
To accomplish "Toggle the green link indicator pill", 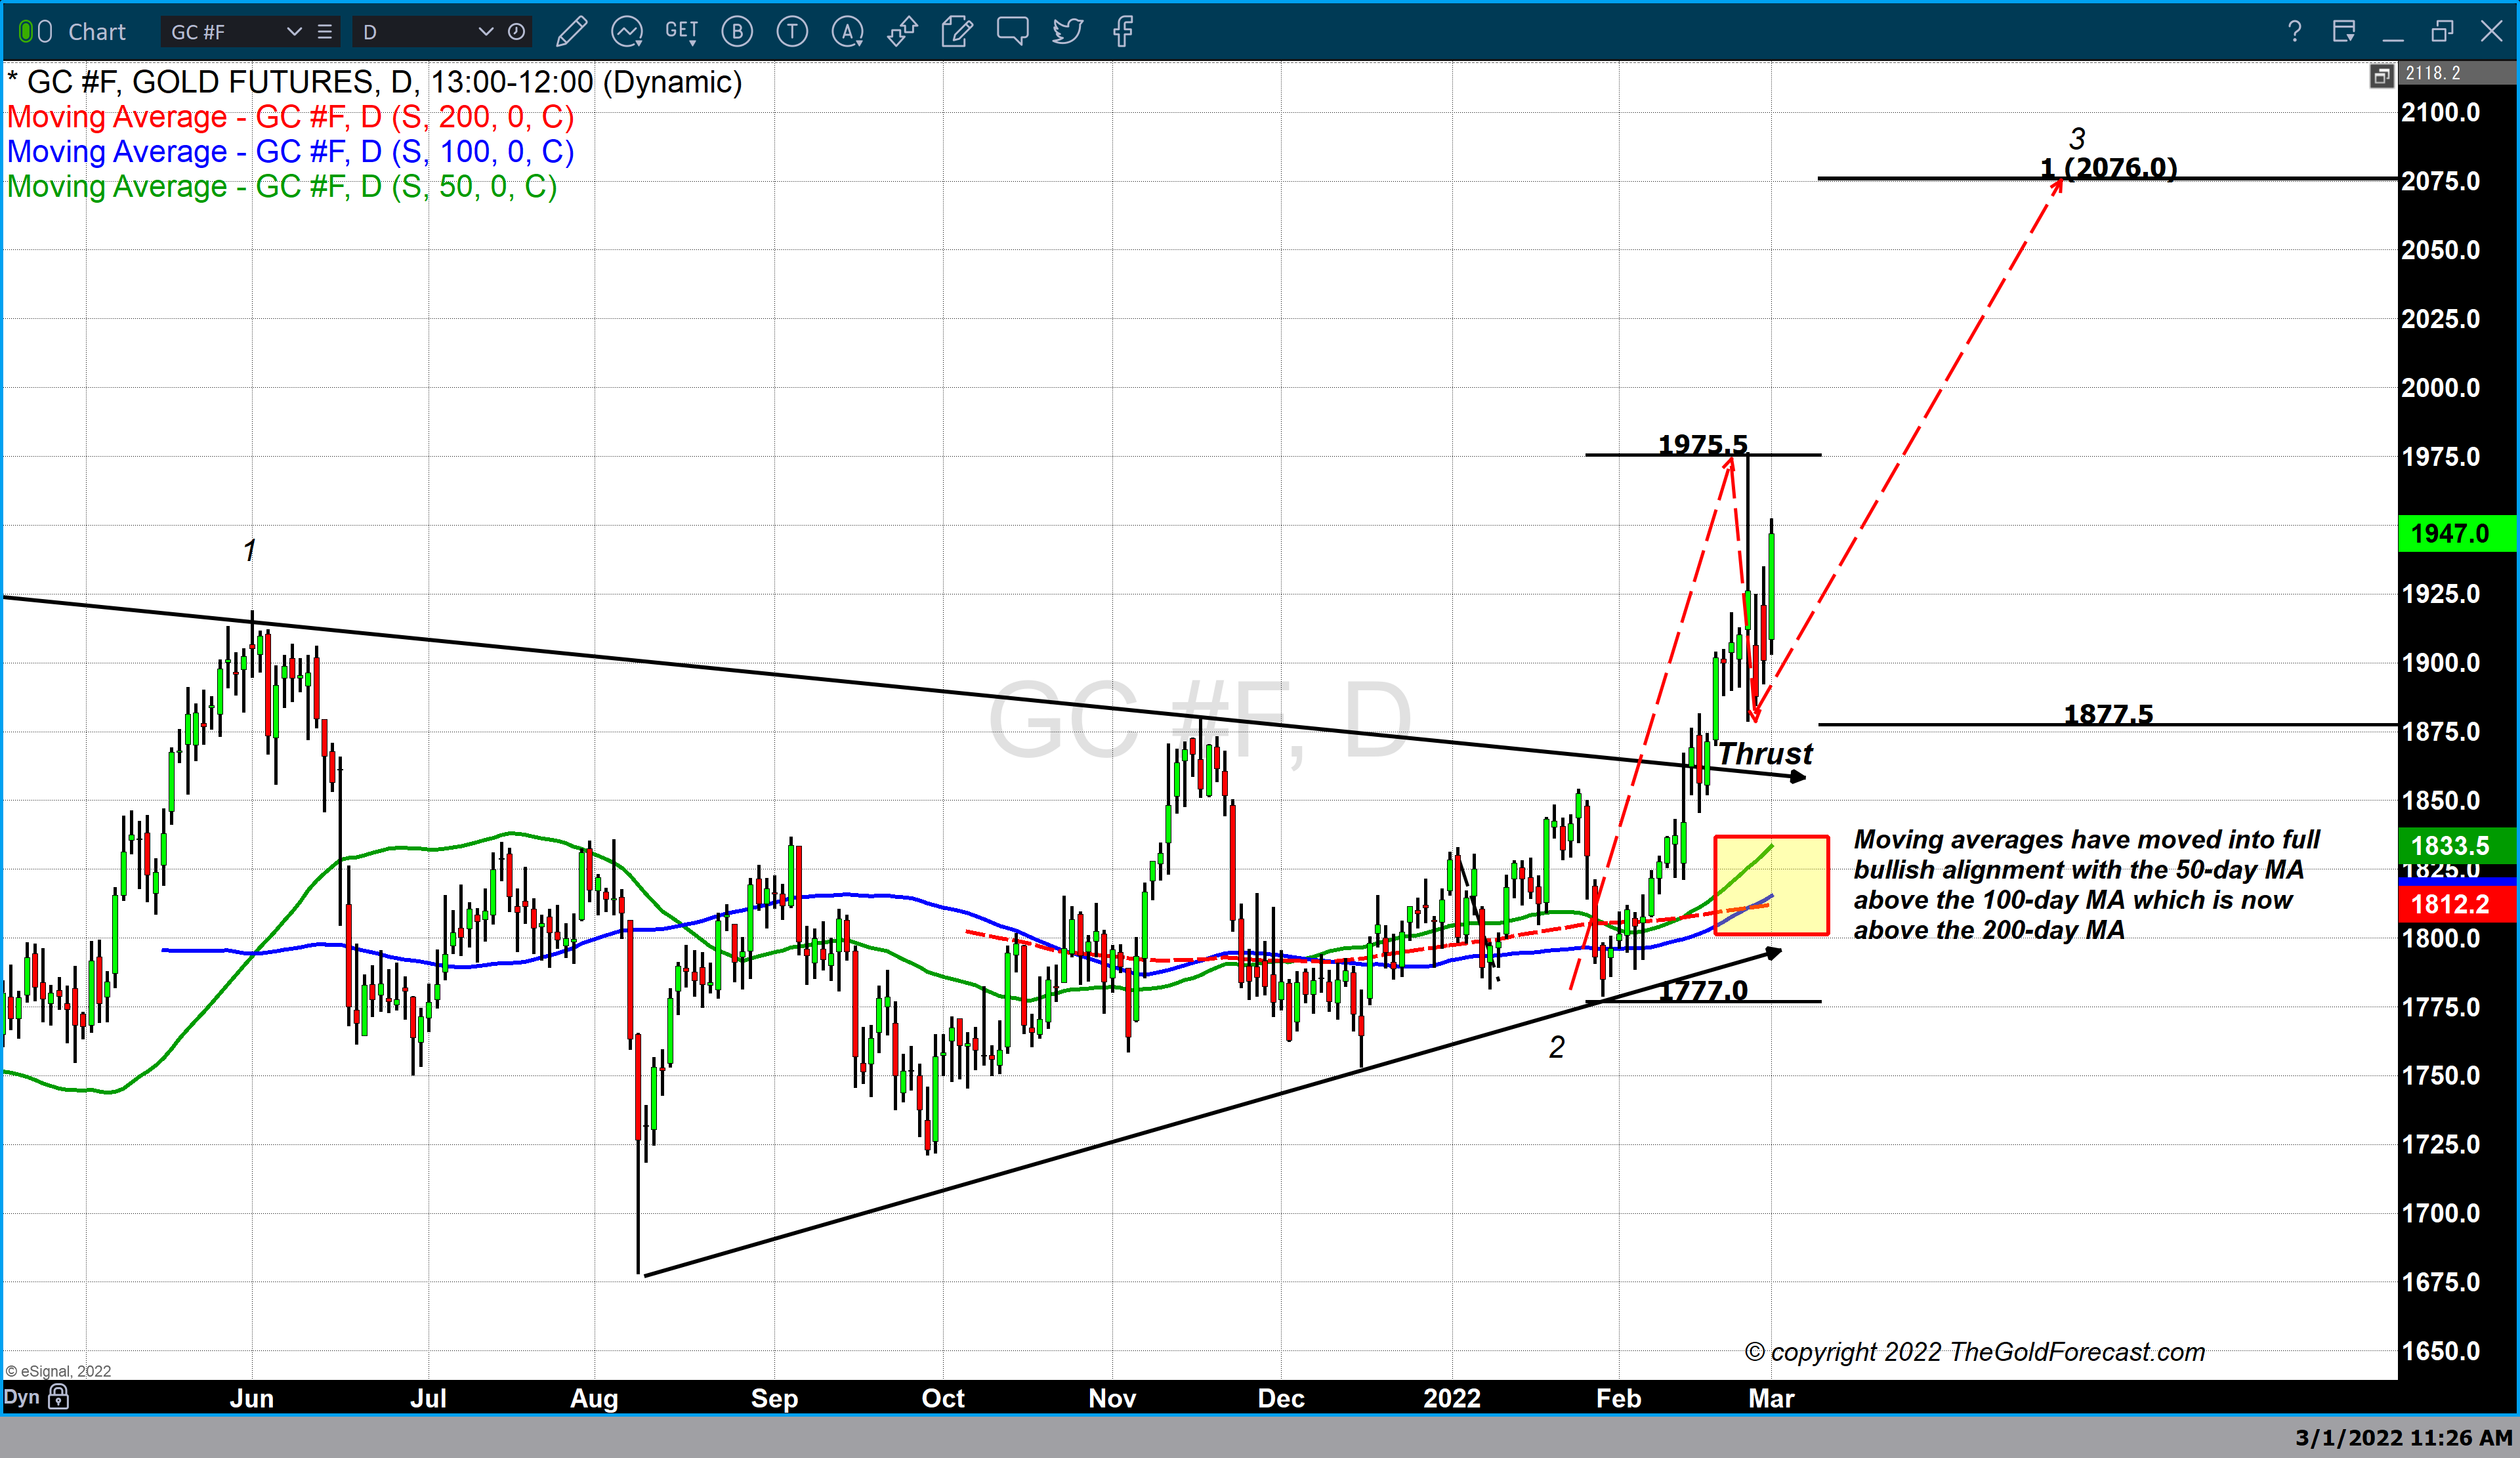I will (26, 32).
